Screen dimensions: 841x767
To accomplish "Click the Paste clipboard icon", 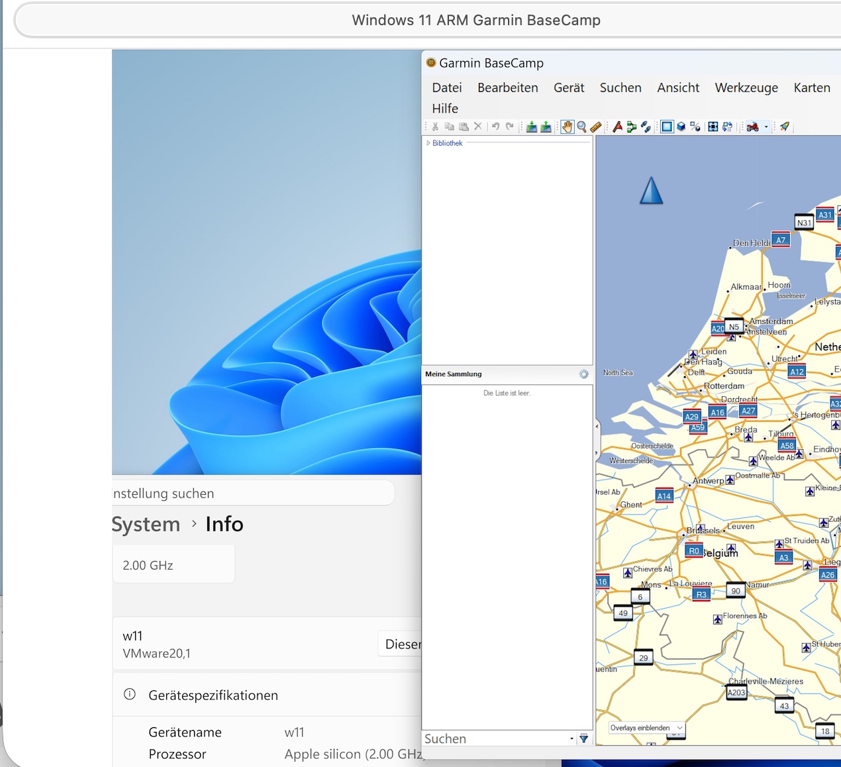I will click(464, 127).
